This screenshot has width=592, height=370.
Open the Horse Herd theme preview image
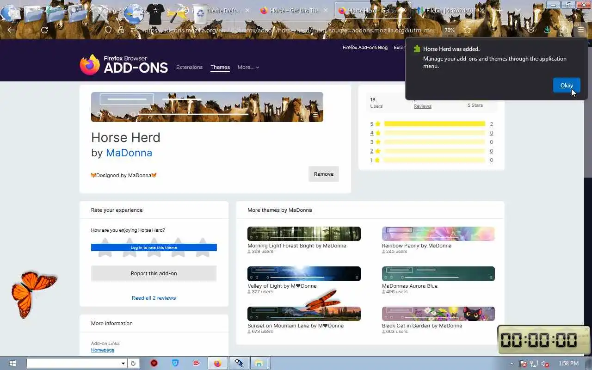click(207, 107)
